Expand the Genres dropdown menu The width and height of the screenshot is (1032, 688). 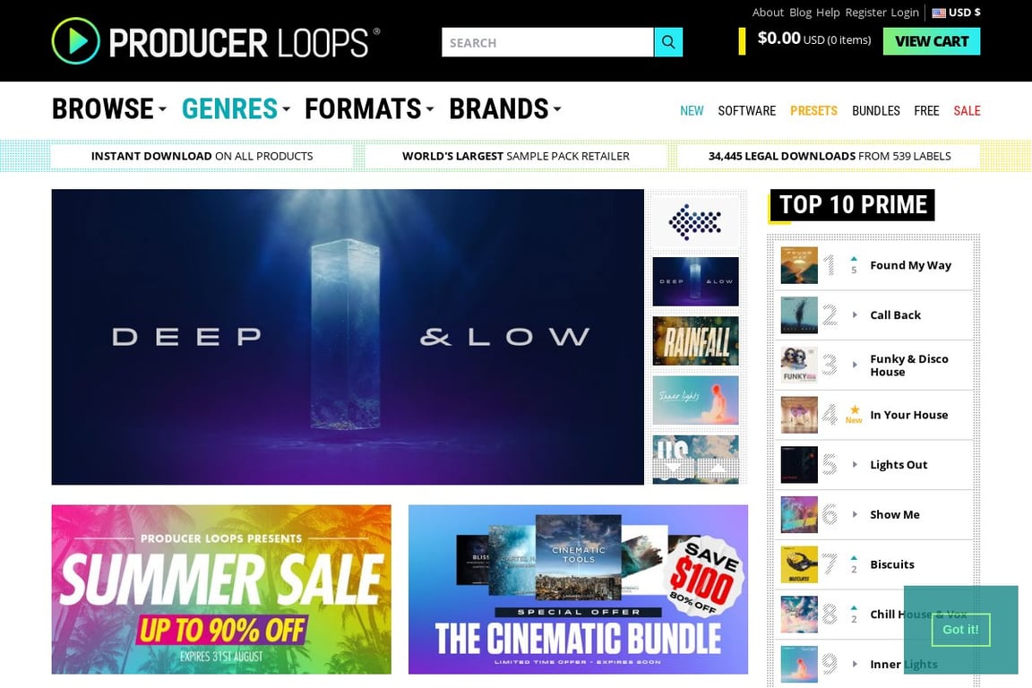[x=236, y=109]
